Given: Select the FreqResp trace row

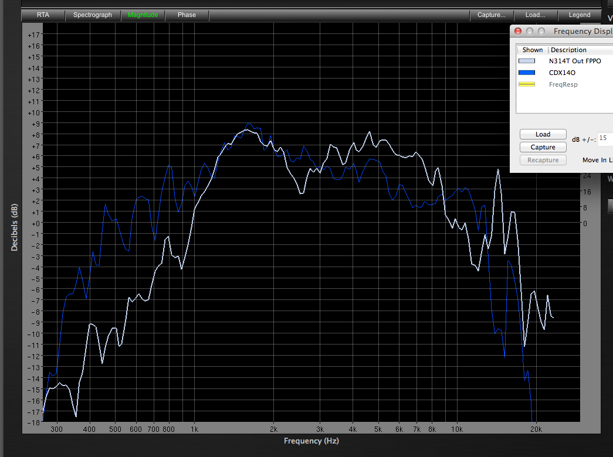Looking at the screenshot, I should tap(564, 84).
